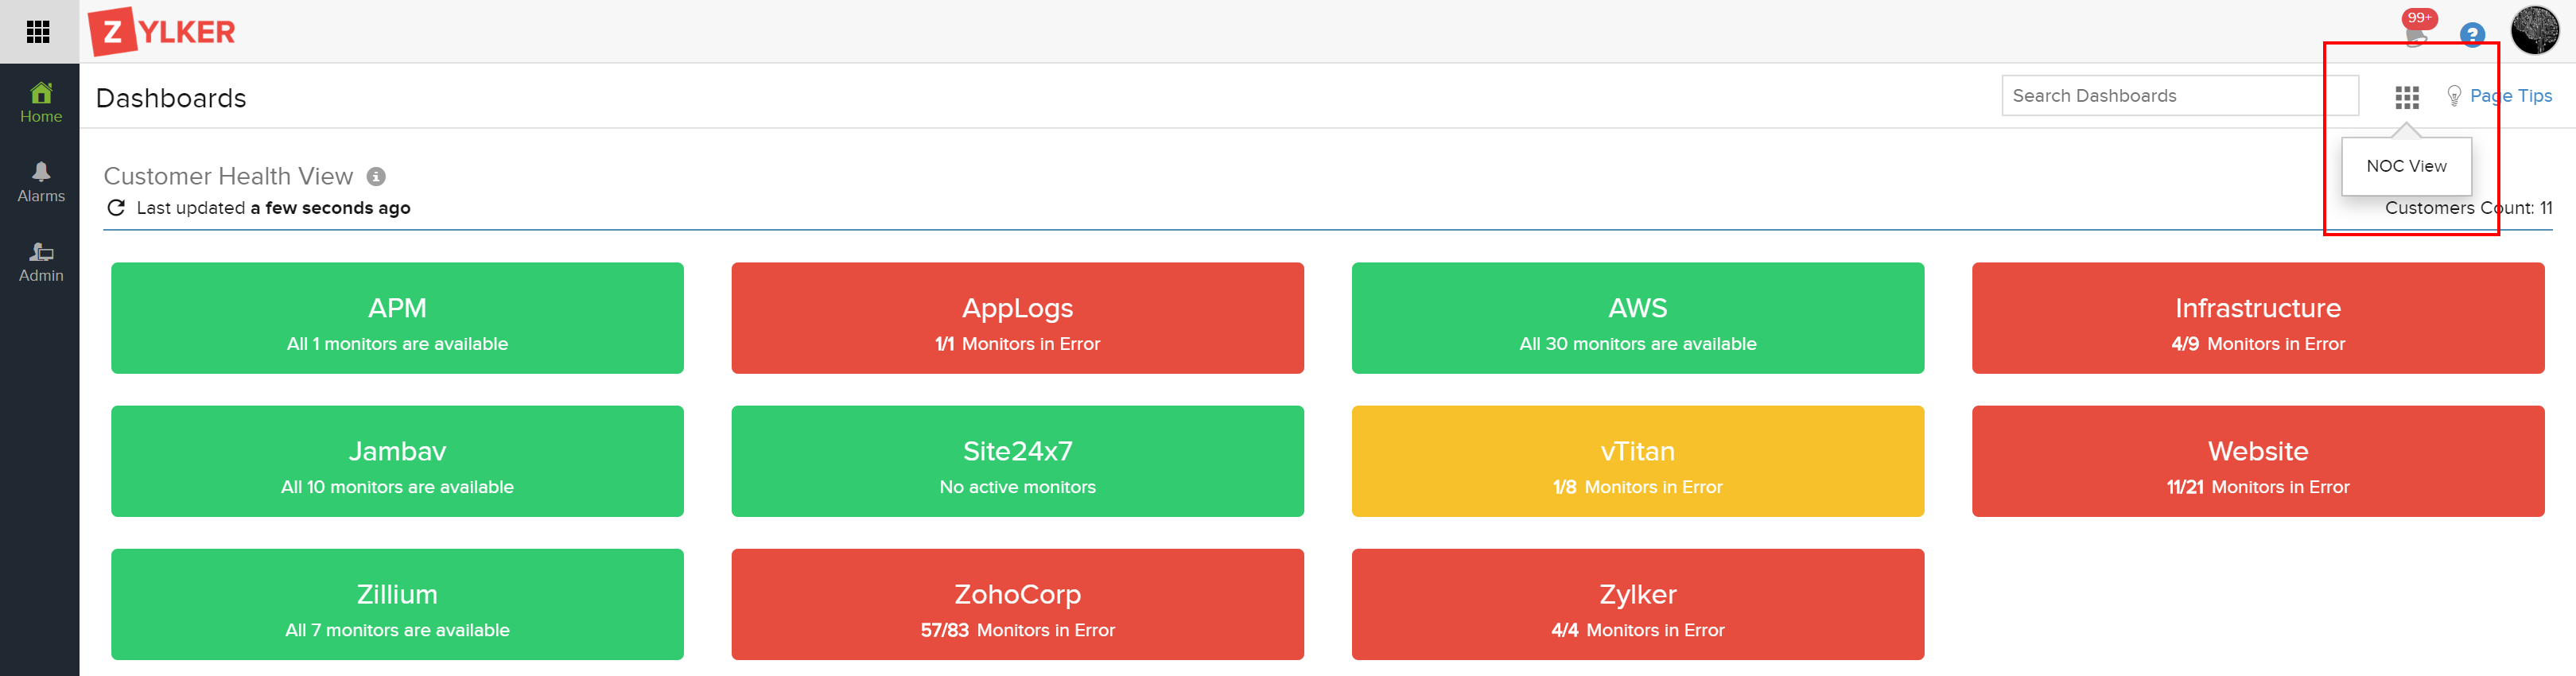Select the NOC View tooltip option
2576x676 pixels.
[2406, 166]
